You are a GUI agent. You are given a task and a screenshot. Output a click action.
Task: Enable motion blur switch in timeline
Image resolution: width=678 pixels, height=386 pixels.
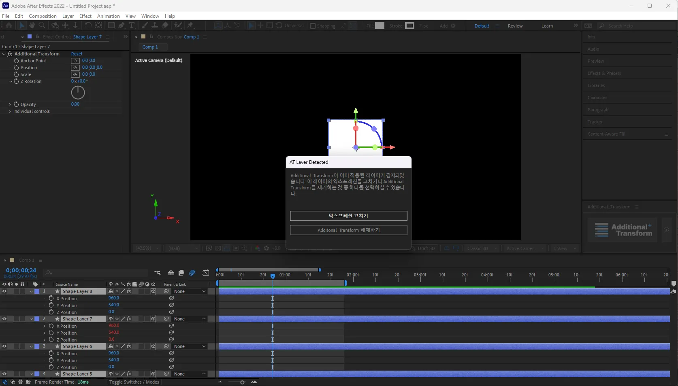[192, 273]
